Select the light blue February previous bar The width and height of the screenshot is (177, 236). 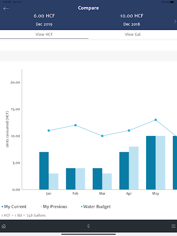tap(80, 179)
